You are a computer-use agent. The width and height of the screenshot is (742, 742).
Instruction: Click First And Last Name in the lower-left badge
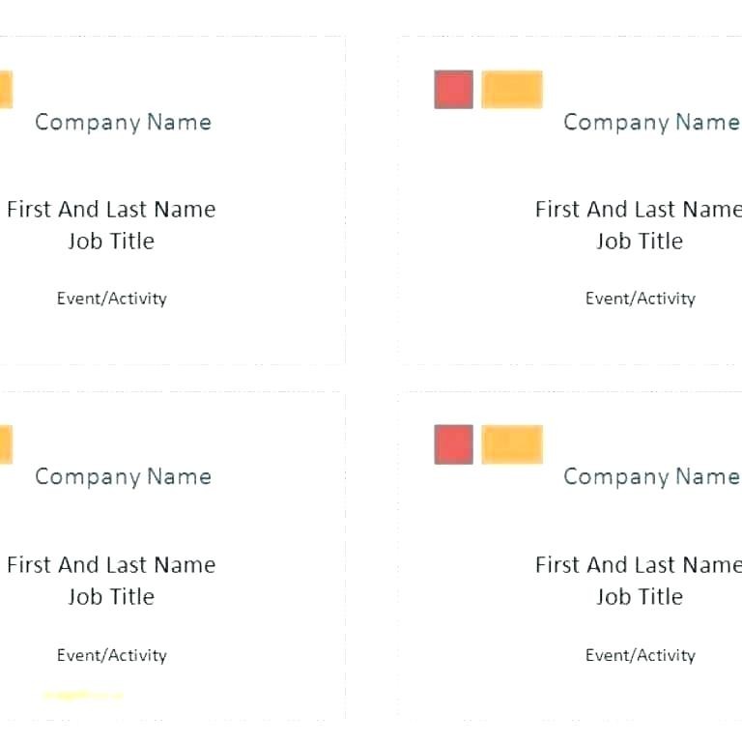pyautogui.click(x=111, y=564)
